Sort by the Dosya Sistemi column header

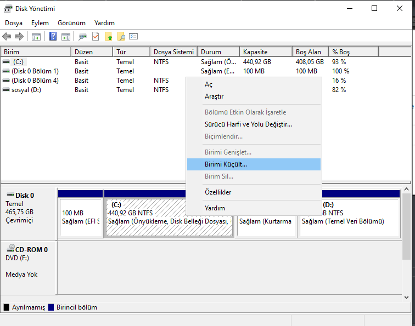pos(173,52)
